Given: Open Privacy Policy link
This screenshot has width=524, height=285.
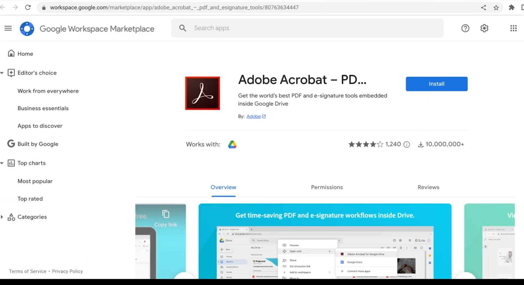Looking at the screenshot, I should point(67,271).
